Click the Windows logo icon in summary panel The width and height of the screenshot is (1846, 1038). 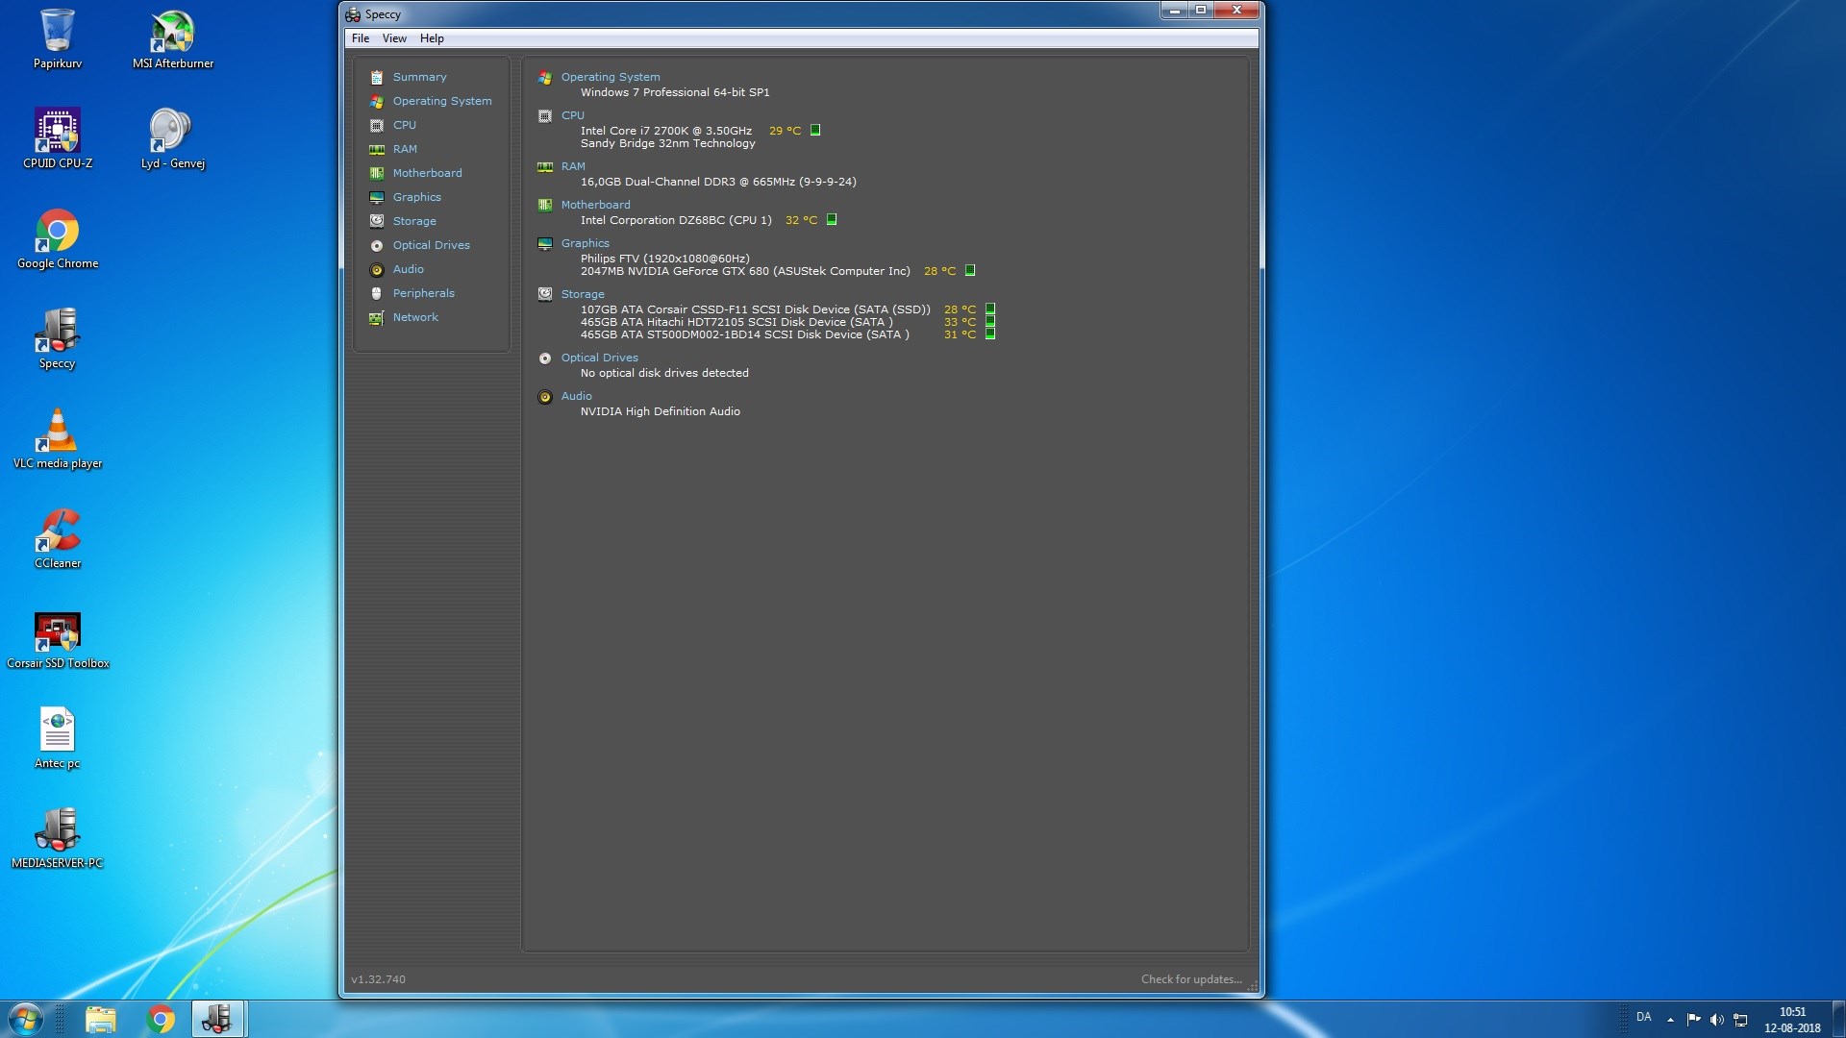(545, 78)
